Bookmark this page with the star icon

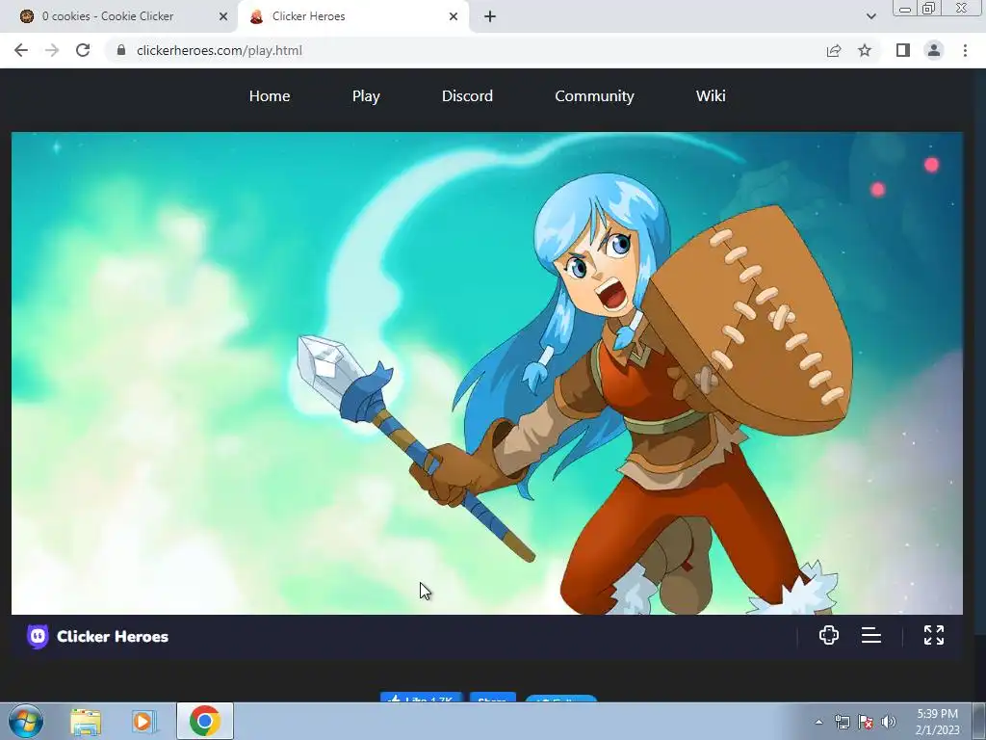click(865, 50)
